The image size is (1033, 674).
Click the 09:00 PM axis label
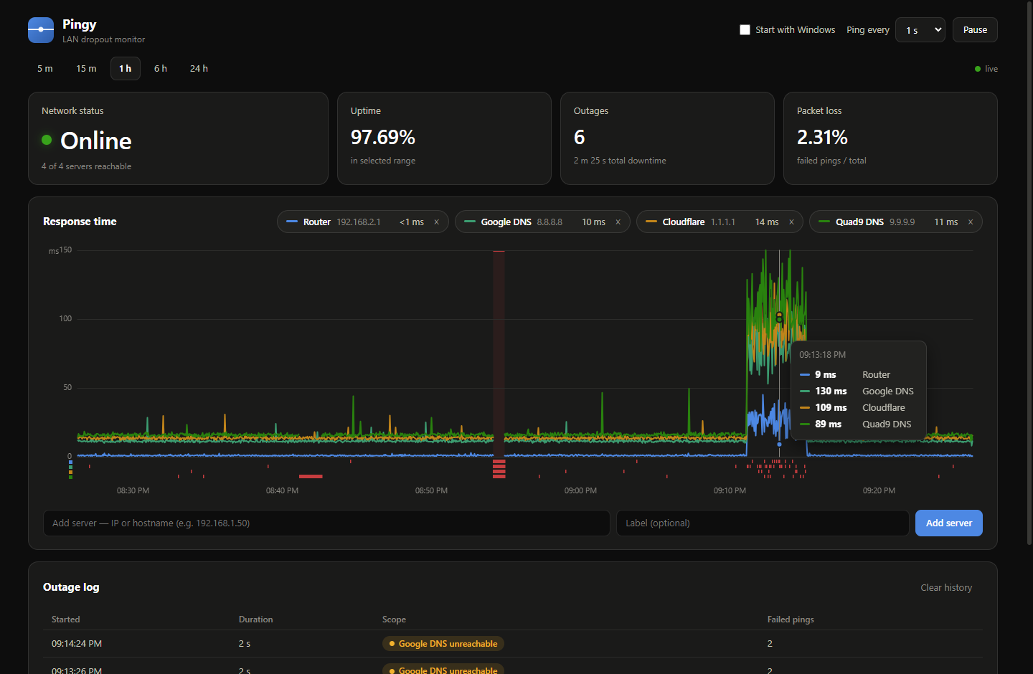(x=580, y=491)
